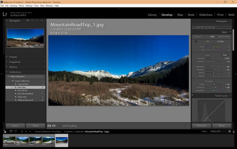
Task: Expand the Presets panel
Action: click(7, 57)
